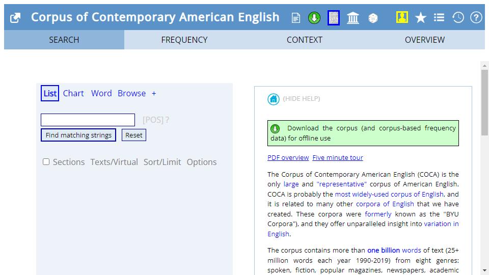489x275 pixels.
Task: Click the external link icon beside the title
Action: click(x=15, y=18)
